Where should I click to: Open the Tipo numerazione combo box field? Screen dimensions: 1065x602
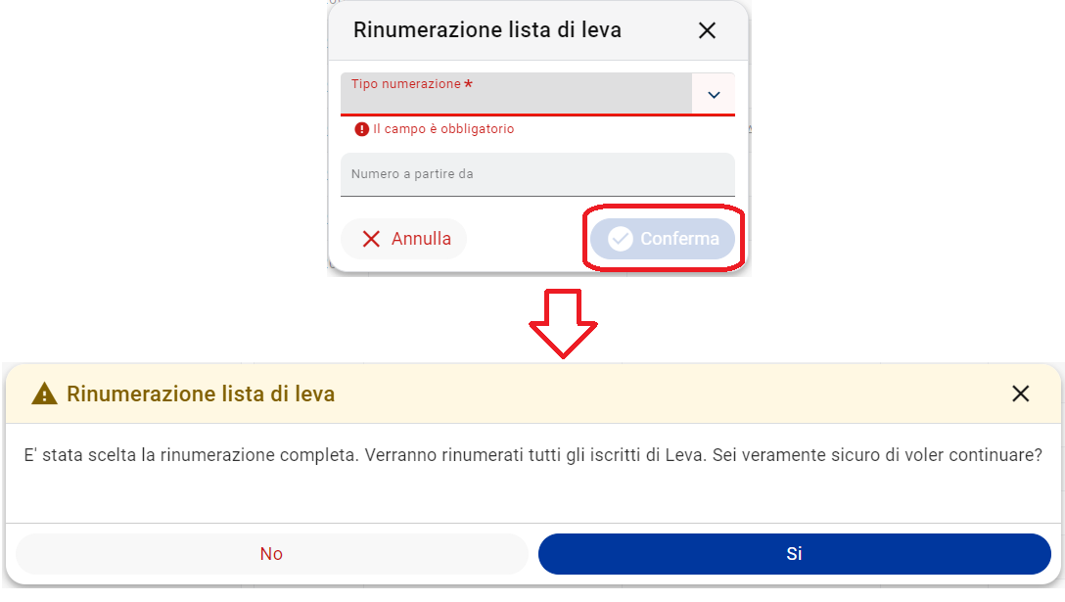[537, 94]
